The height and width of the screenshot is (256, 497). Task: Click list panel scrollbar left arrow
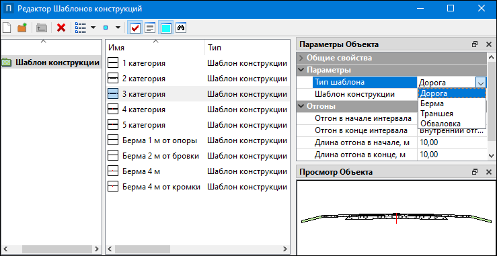pos(110,249)
